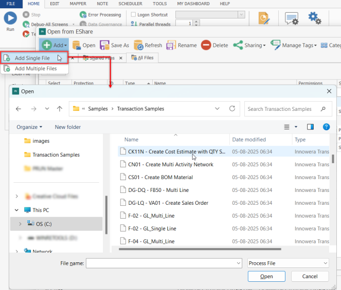Screen dimensions: 341x290
Task: Click Open in the EShare toolbar
Action: click(x=84, y=45)
